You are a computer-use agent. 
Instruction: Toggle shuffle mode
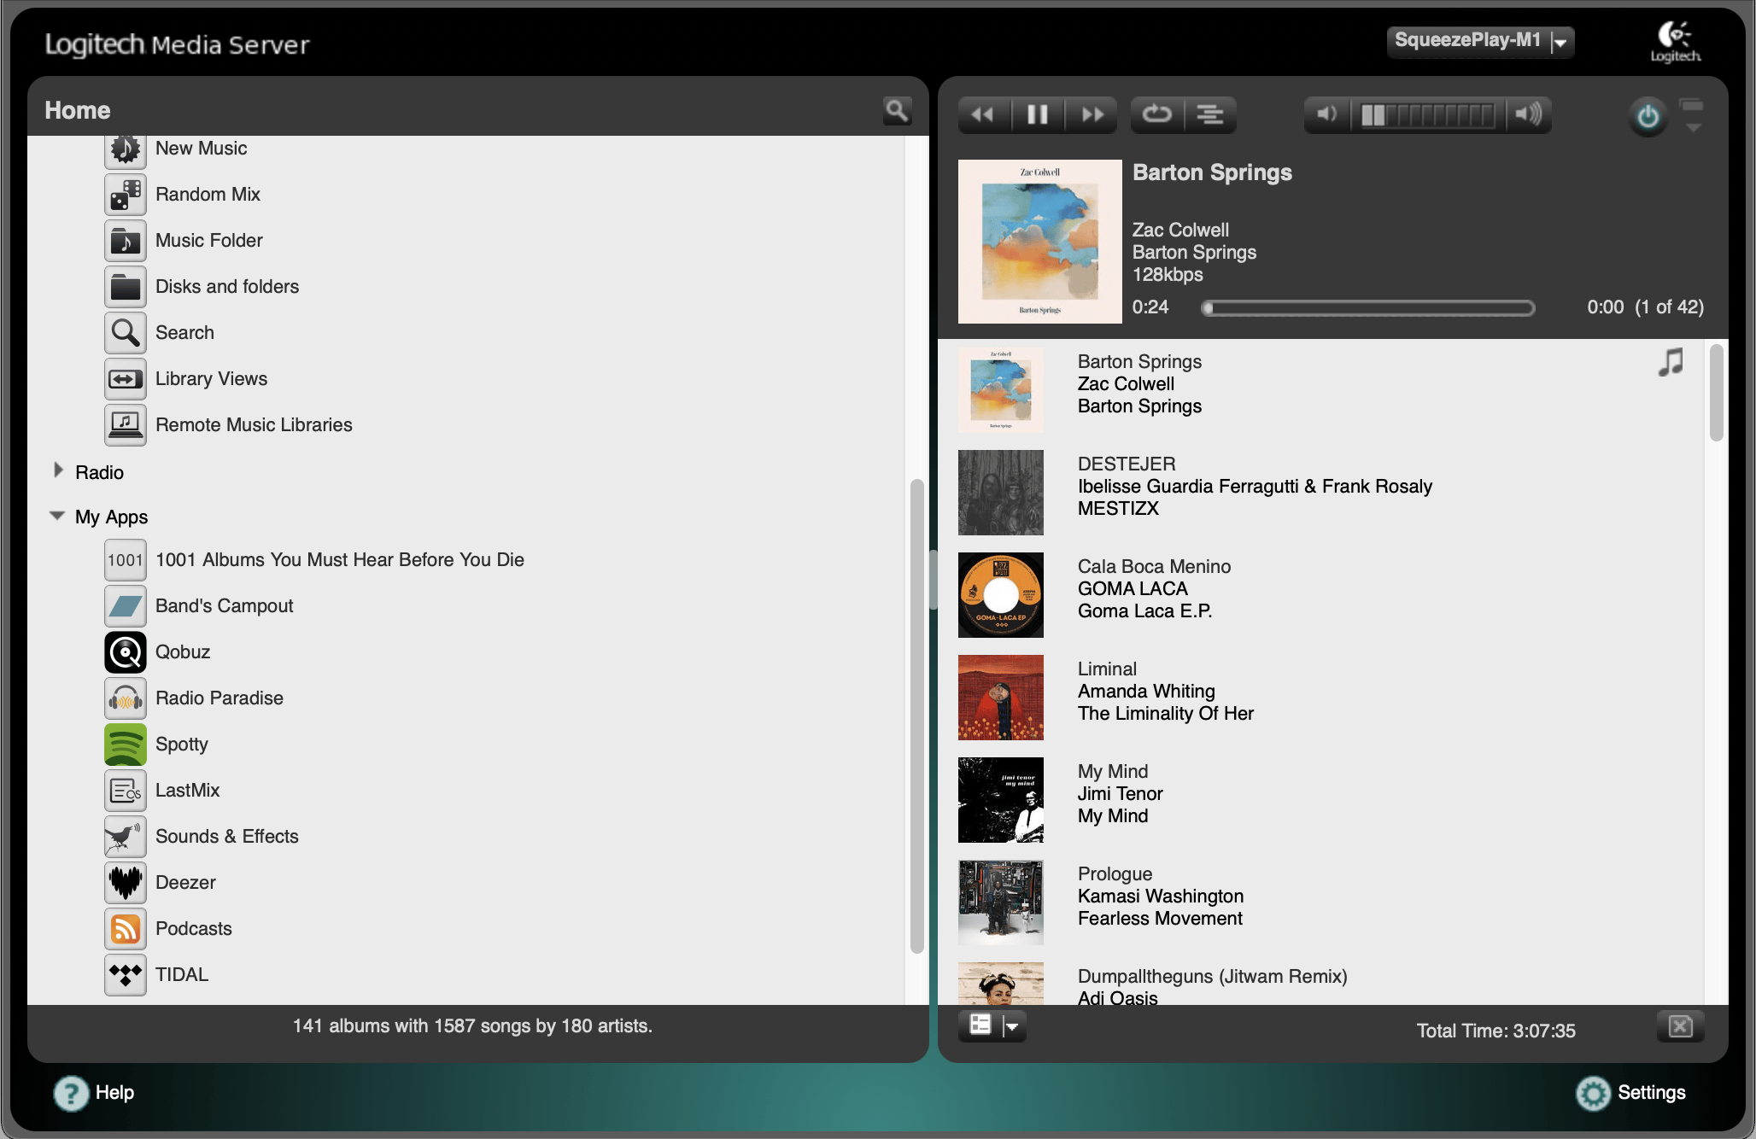[1210, 114]
